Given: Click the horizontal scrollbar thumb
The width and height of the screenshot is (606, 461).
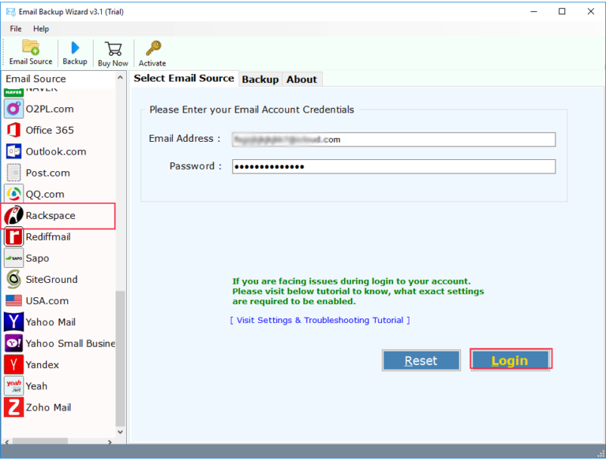Looking at the screenshot, I should coord(40,441).
